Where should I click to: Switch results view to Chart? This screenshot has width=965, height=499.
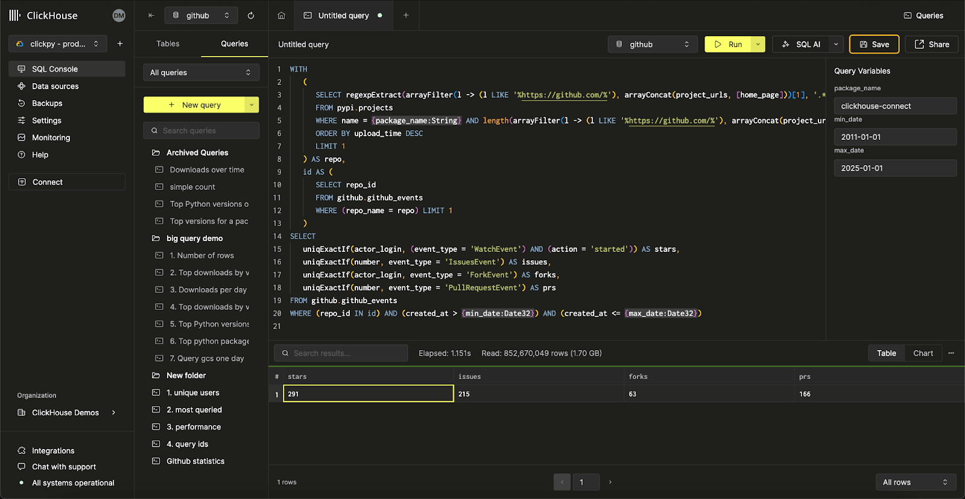pyautogui.click(x=923, y=353)
